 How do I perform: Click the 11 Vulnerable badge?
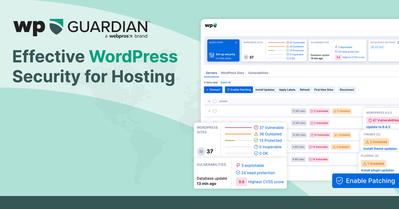click(319, 111)
